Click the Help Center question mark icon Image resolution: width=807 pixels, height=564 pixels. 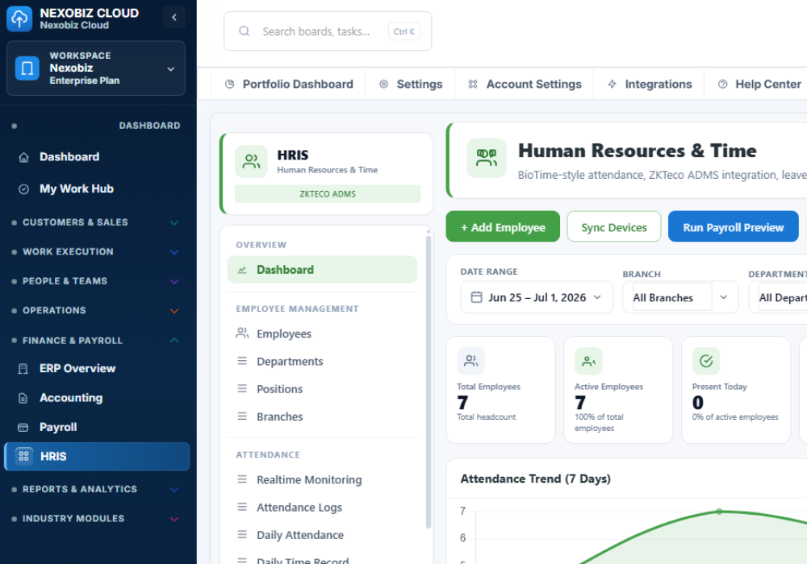722,85
